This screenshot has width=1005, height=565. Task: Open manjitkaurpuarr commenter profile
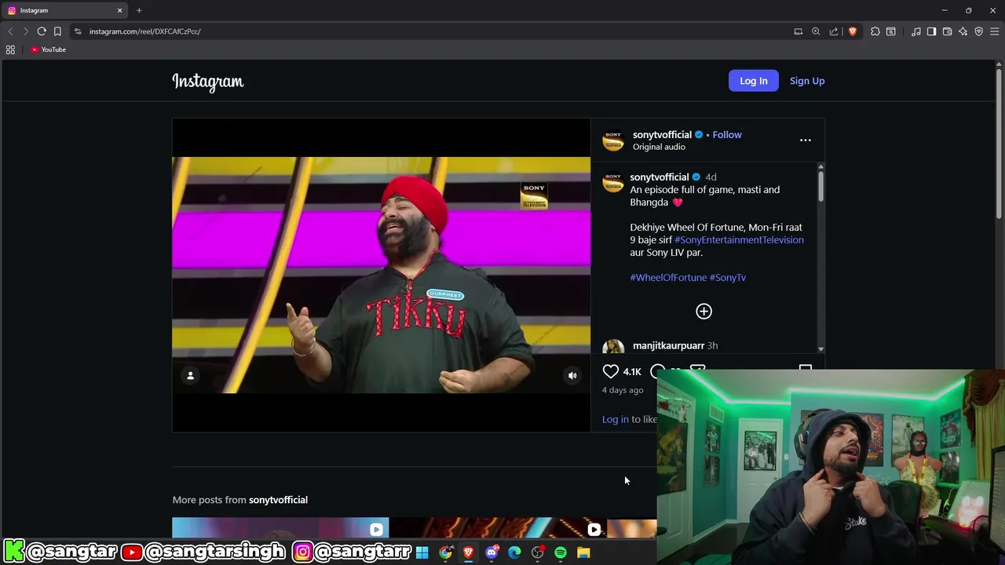pyautogui.click(x=668, y=345)
